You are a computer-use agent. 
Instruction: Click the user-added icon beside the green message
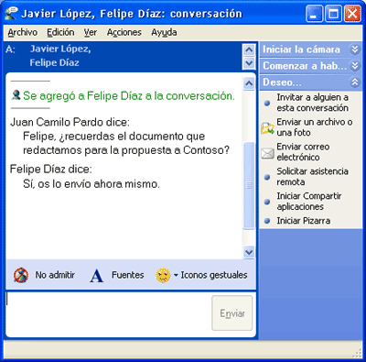pyautogui.click(x=16, y=95)
